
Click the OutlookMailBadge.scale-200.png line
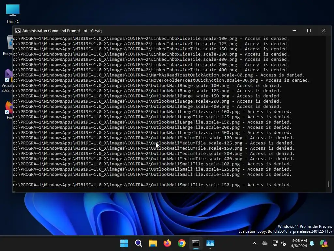click(147, 101)
